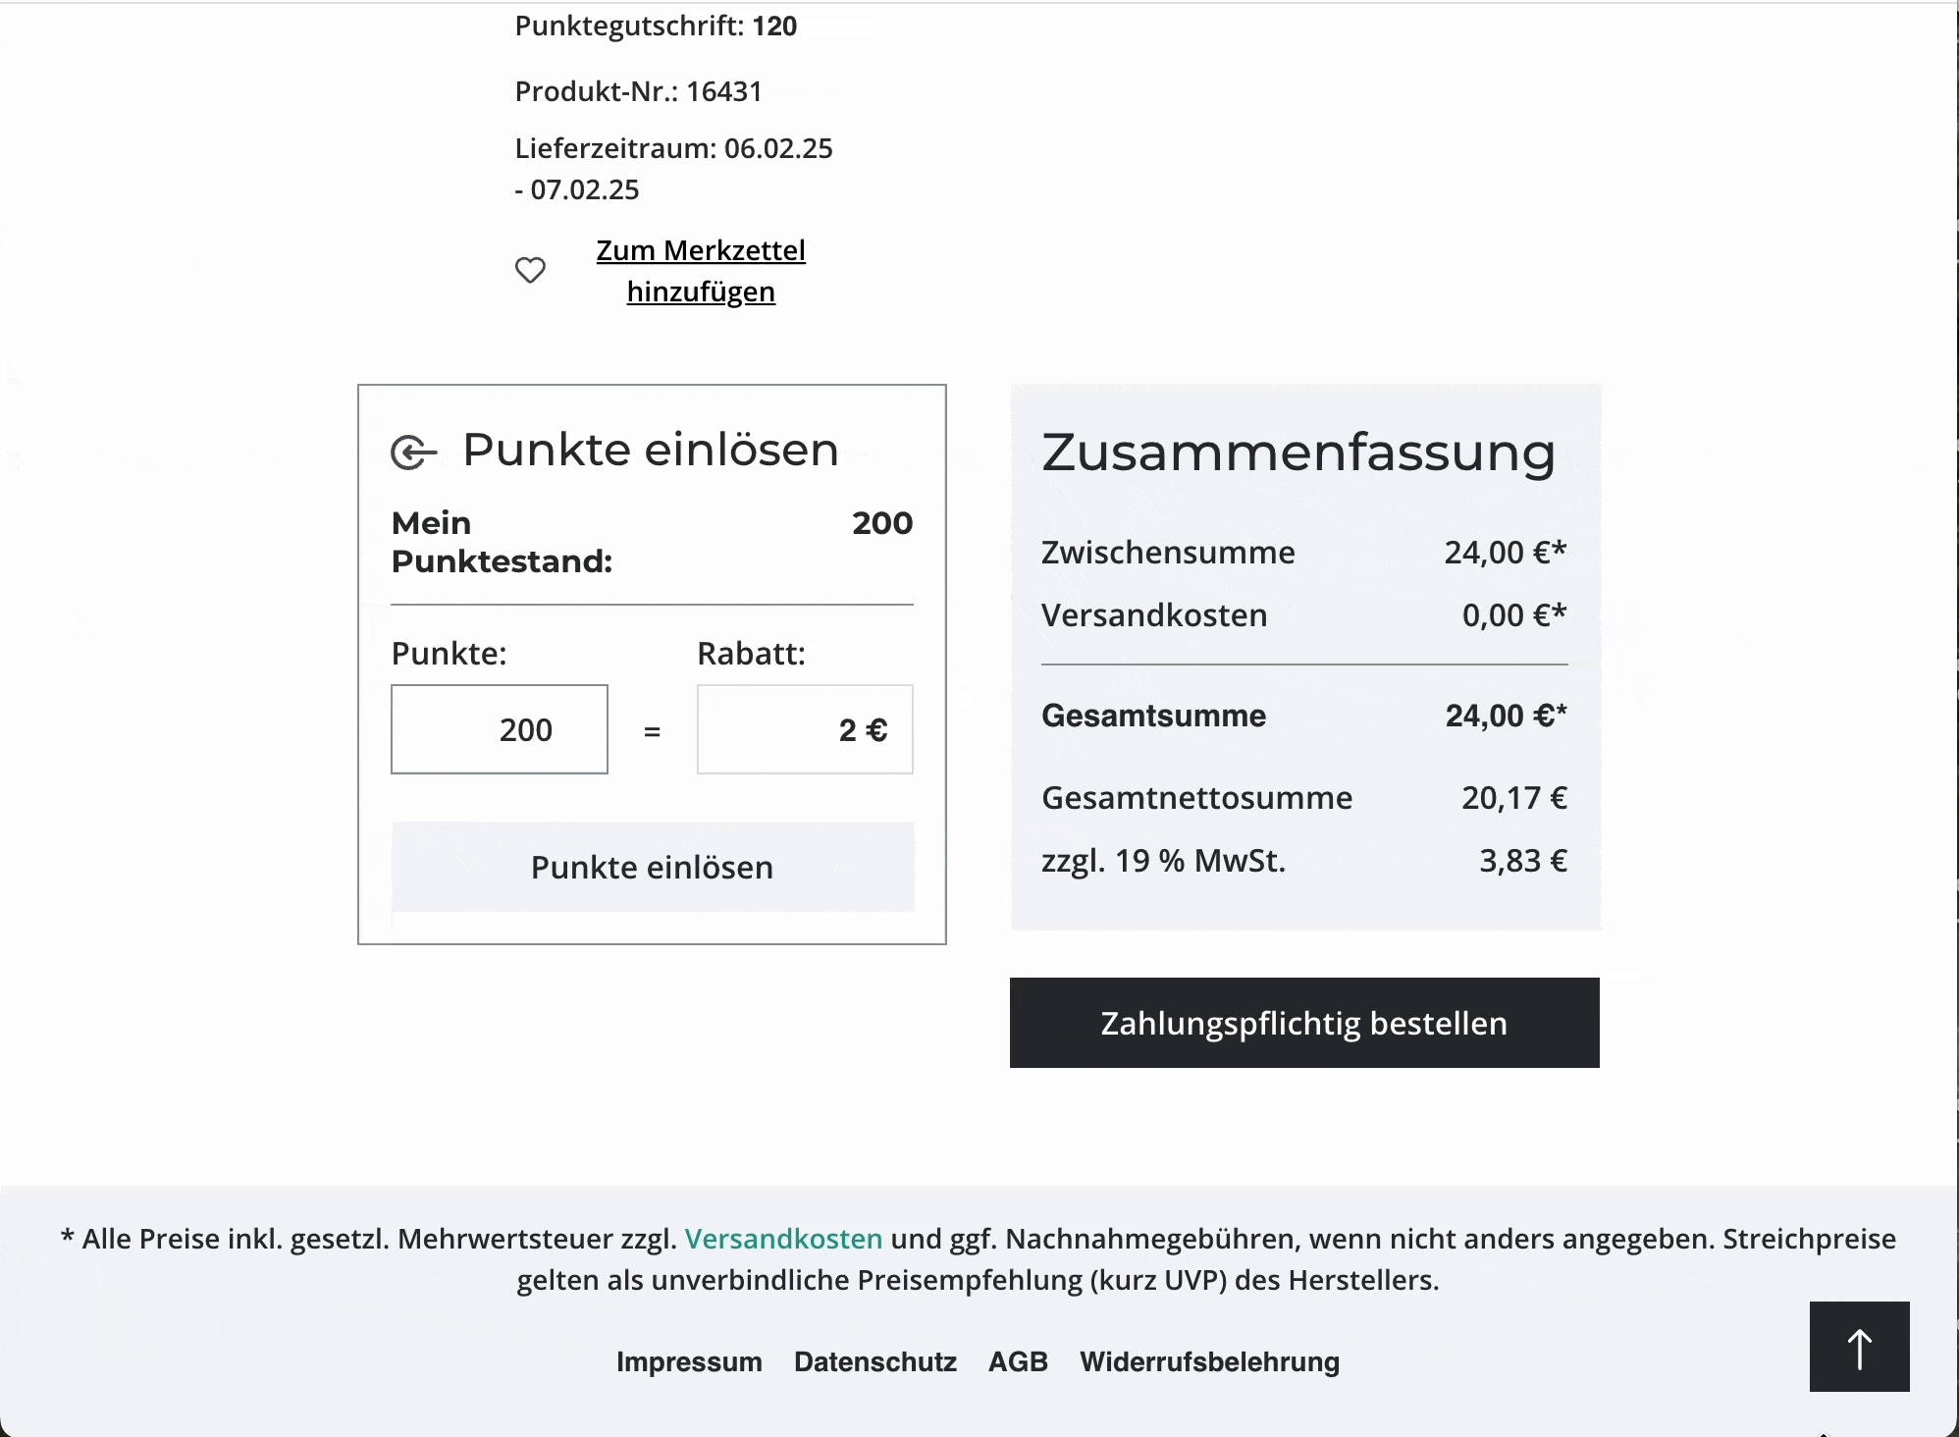The image size is (1959, 1437).
Task: Click the Zusammenfassung heading
Action: point(1298,452)
